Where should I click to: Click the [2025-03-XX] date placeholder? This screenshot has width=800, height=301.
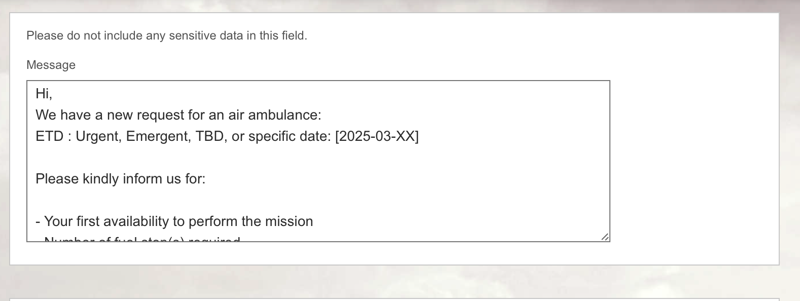click(x=377, y=136)
